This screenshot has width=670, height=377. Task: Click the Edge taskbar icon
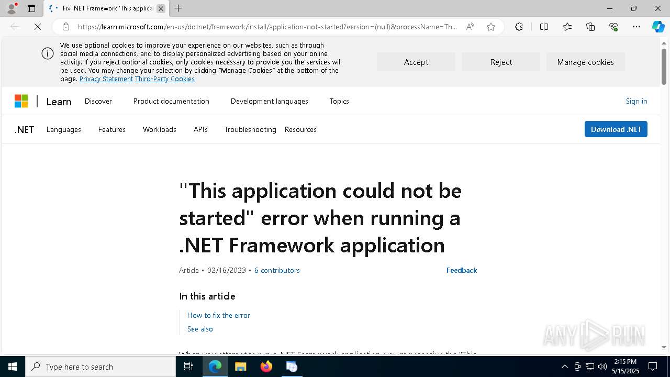[215, 367]
